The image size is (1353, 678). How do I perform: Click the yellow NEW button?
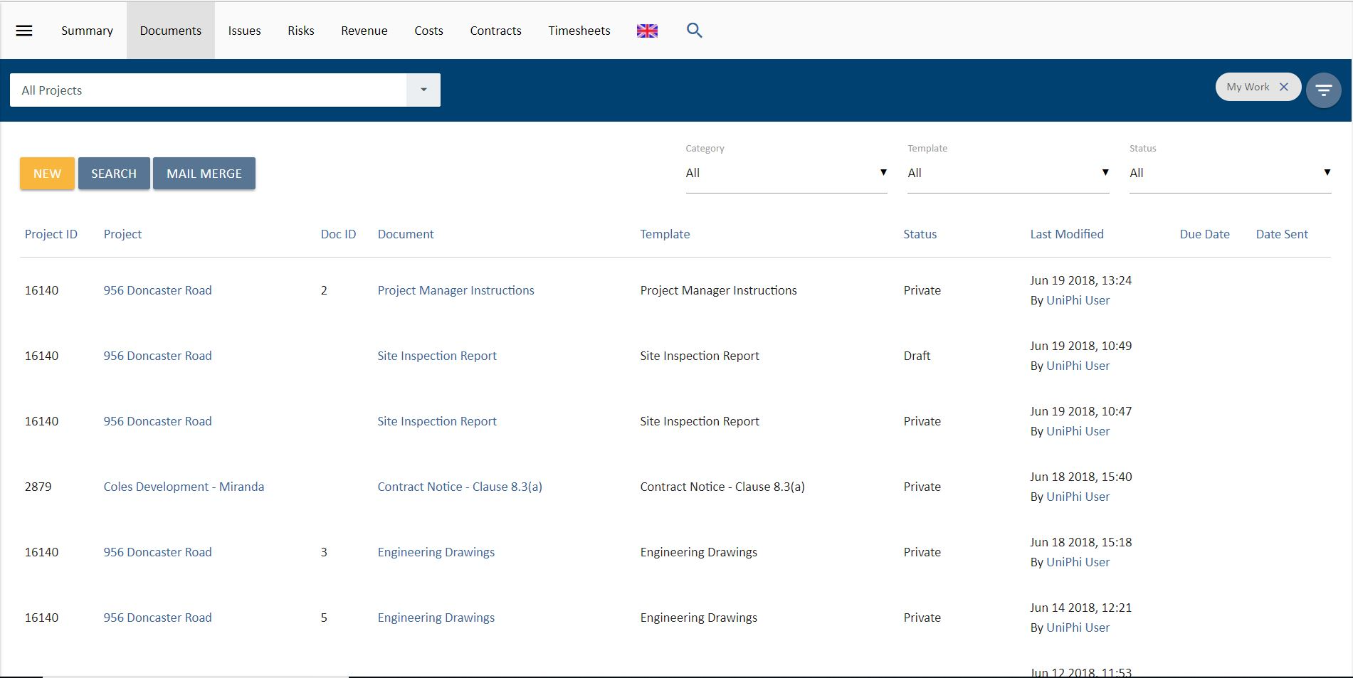(x=47, y=174)
